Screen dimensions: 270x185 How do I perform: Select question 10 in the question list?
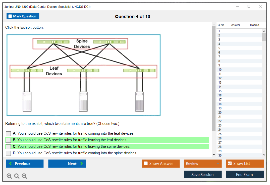[x=220, y=70]
